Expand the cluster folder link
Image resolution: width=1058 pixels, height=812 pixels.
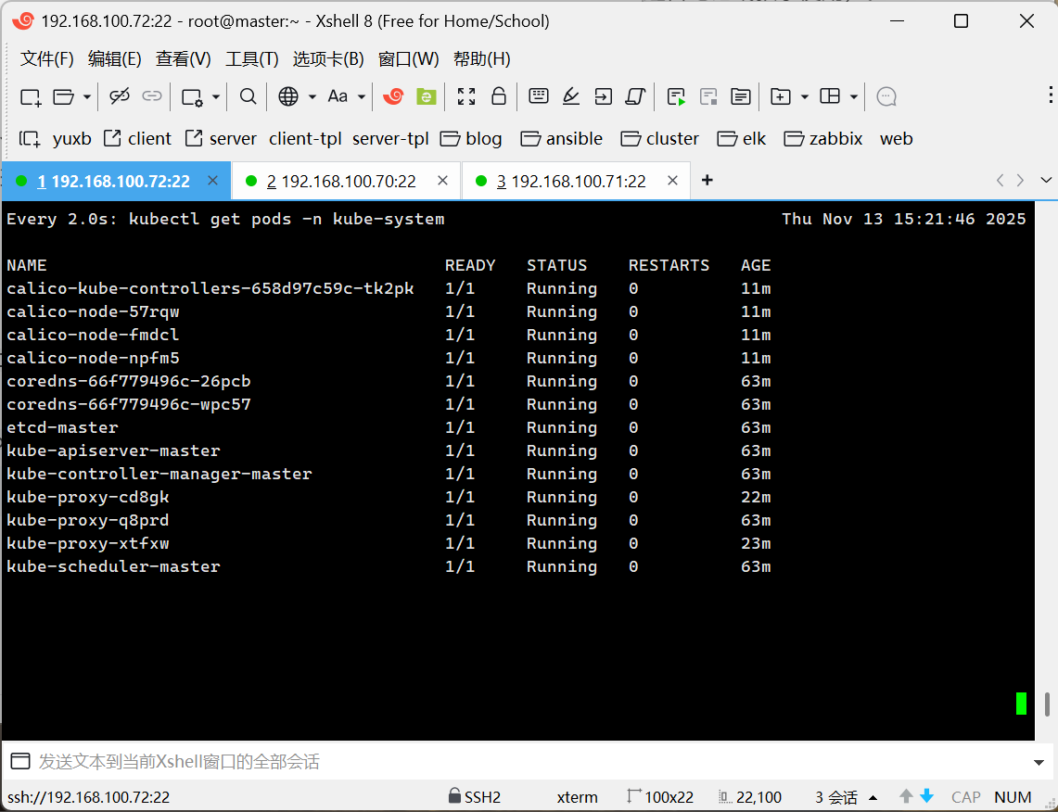pyautogui.click(x=660, y=139)
